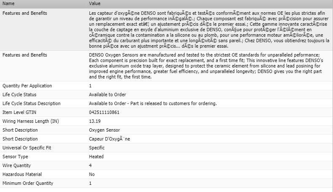Click the Life Cycle Status Description label
The image size is (333, 192).
tap(31, 103)
